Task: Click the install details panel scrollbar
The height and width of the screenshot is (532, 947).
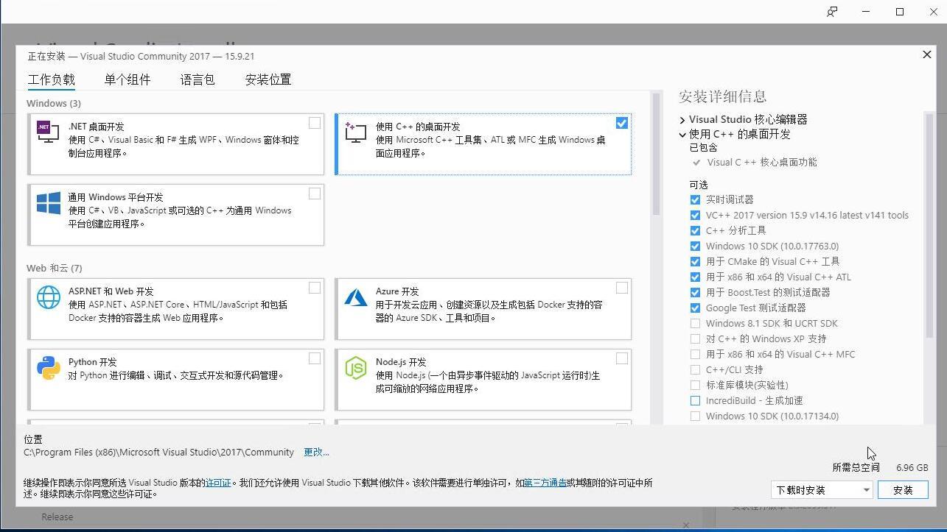Action: (x=929, y=225)
